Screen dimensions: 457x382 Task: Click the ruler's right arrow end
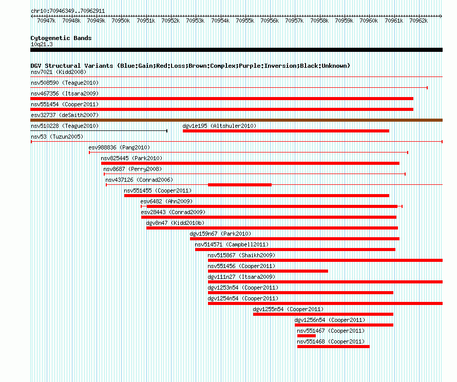click(x=441, y=16)
